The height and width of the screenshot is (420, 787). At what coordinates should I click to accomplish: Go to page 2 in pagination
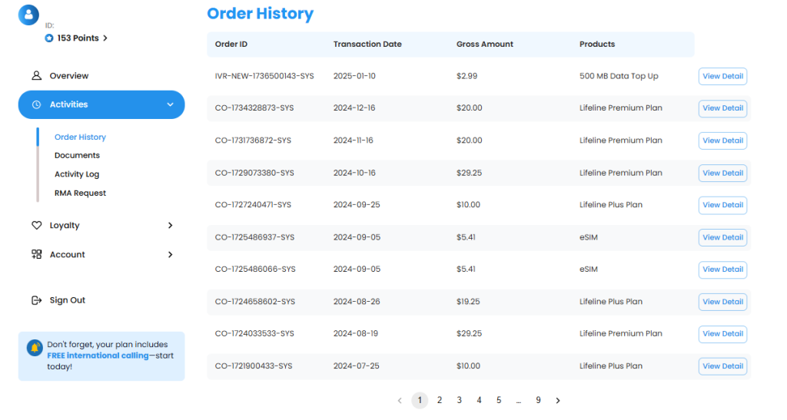tap(439, 401)
